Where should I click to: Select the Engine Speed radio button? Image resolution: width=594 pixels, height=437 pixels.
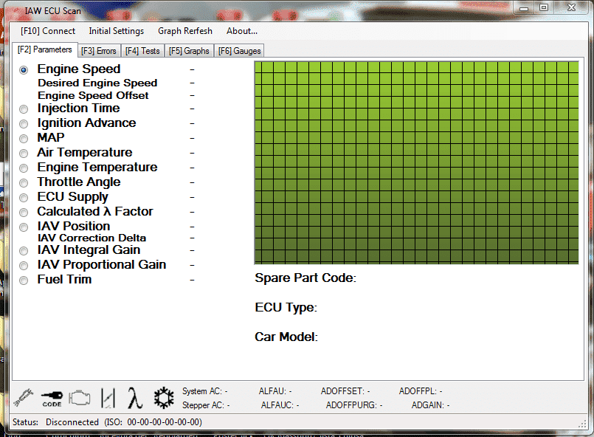[24, 70]
